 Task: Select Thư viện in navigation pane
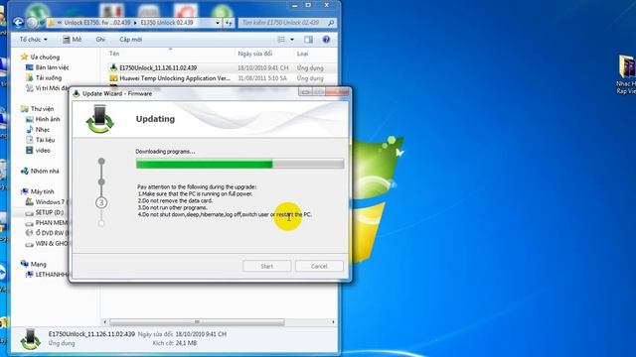(x=38, y=109)
